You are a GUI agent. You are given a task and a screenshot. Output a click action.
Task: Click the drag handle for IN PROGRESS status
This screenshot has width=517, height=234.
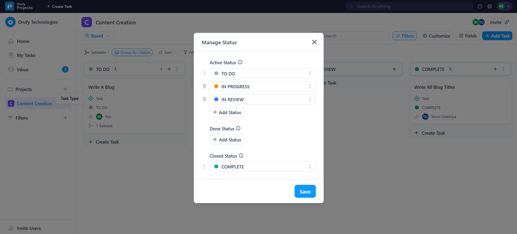tap(204, 86)
